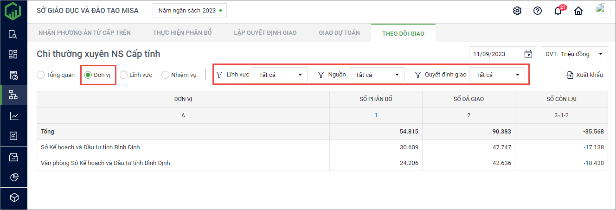Select the Nhiệm vụ radio button
The width and height of the screenshot is (616, 210).
point(165,75)
